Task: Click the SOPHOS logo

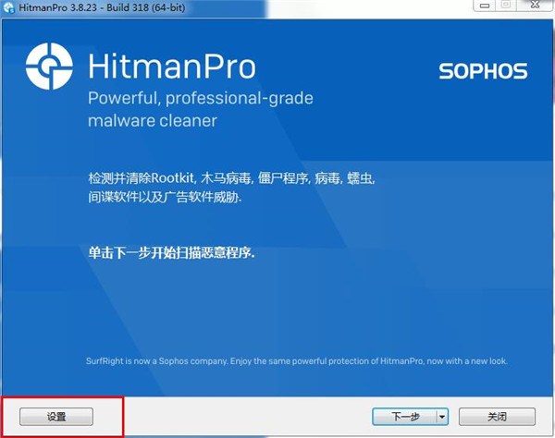Action: (483, 71)
